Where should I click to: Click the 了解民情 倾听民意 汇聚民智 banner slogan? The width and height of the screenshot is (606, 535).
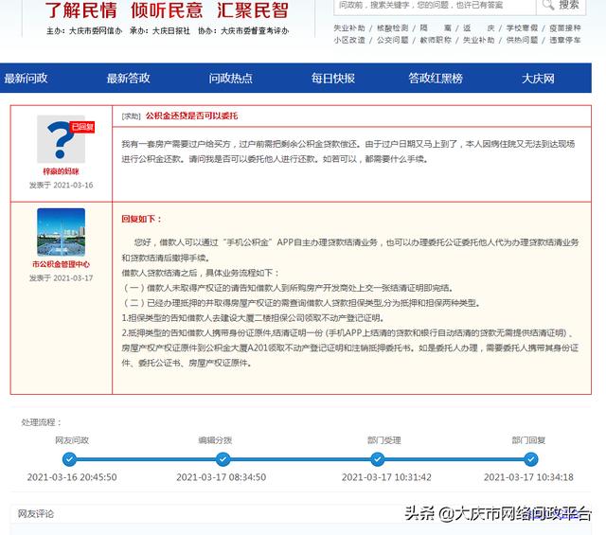pyautogui.click(x=167, y=10)
